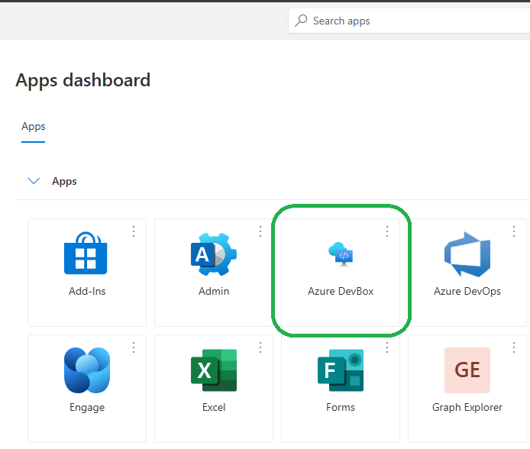The image size is (530, 449).
Task: Launch the Excel app icon
Action: (x=214, y=370)
